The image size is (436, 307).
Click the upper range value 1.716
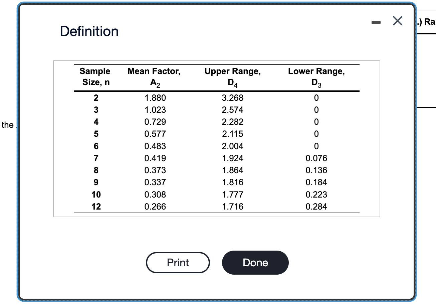pos(233,207)
